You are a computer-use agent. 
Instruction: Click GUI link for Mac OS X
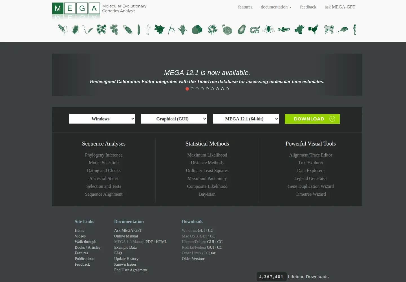coord(203,236)
